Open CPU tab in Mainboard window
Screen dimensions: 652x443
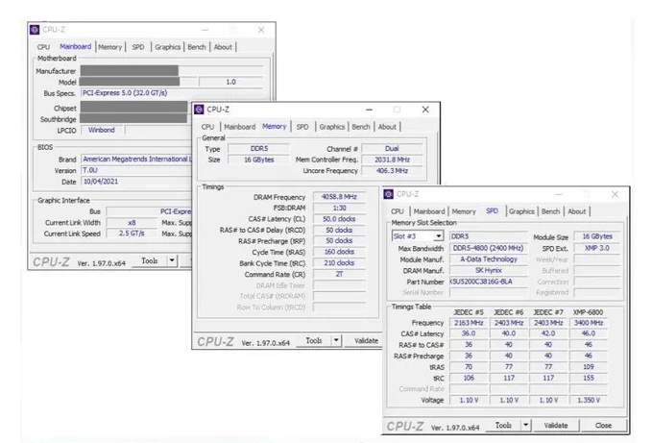[43, 47]
